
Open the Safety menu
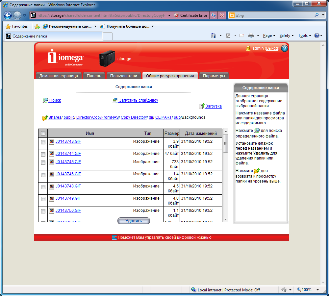pyautogui.click(x=287, y=36)
